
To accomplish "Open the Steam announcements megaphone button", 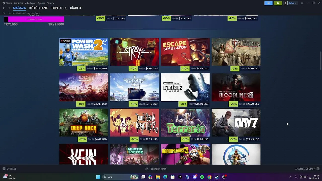I will tap(268, 3).
